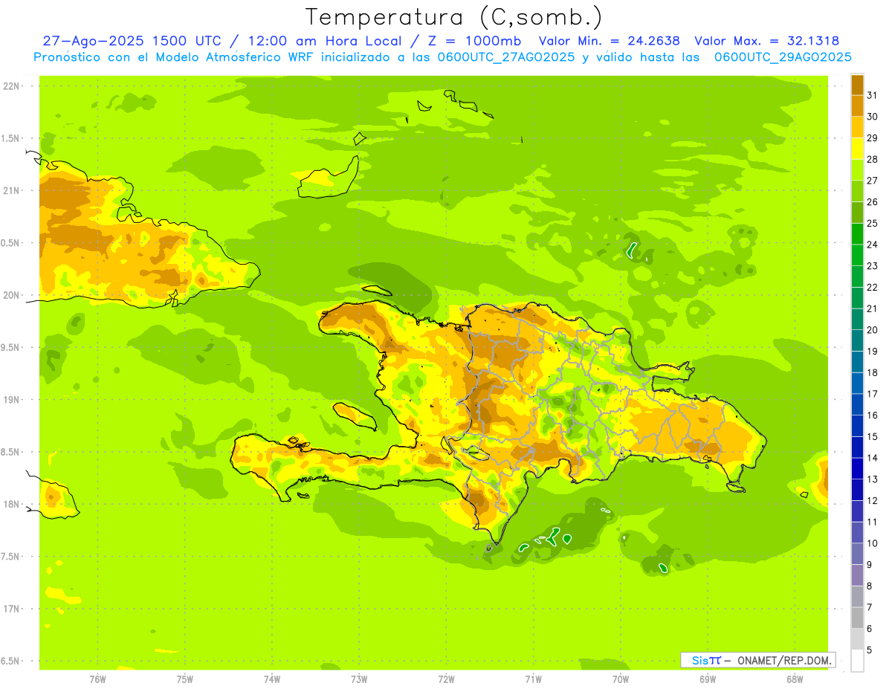
Task: Click "Valor Min. = 24.2638" text
Action: click(x=609, y=41)
